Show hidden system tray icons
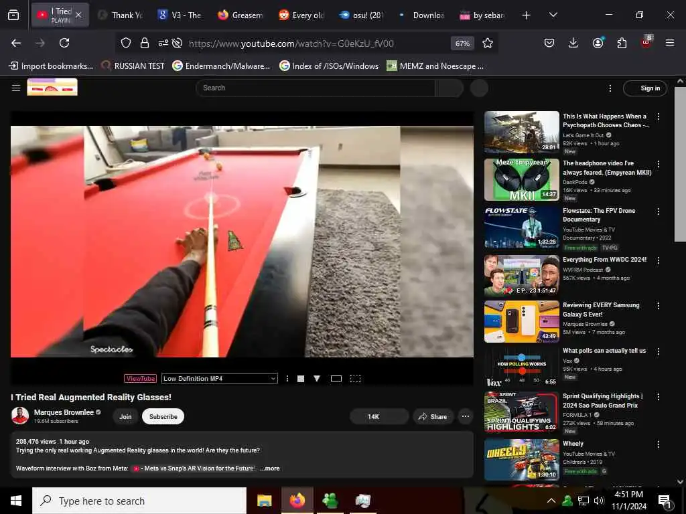 [551, 501]
